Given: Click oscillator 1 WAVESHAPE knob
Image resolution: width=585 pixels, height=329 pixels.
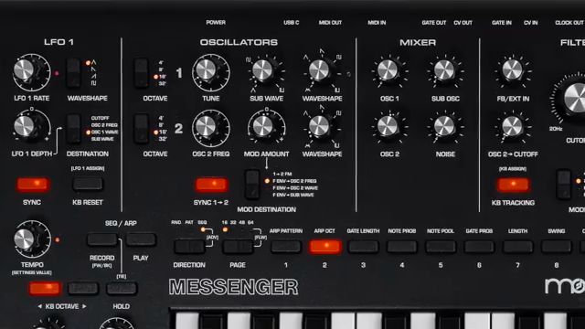Looking at the screenshot, I should [320, 71].
